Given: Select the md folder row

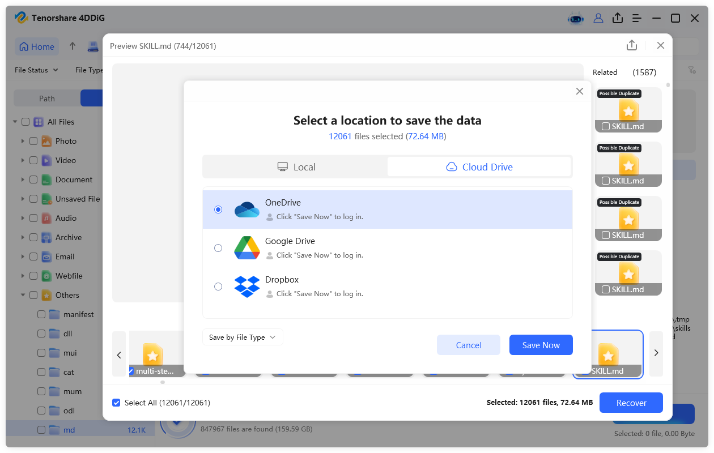Looking at the screenshot, I should (x=80, y=430).
